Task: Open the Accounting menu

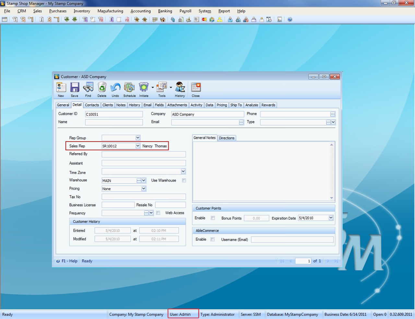Action: (140, 11)
